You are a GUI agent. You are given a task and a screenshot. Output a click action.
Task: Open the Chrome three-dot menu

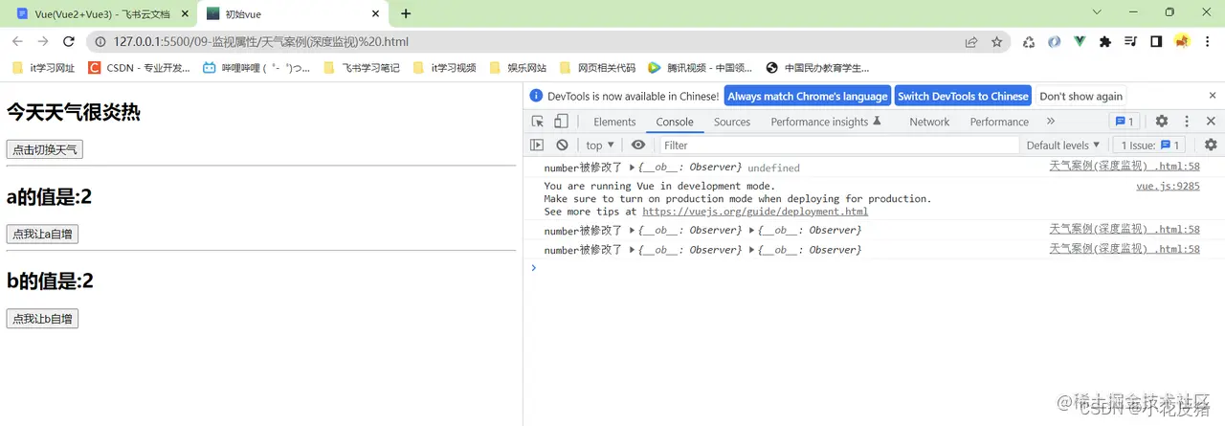pos(1208,42)
